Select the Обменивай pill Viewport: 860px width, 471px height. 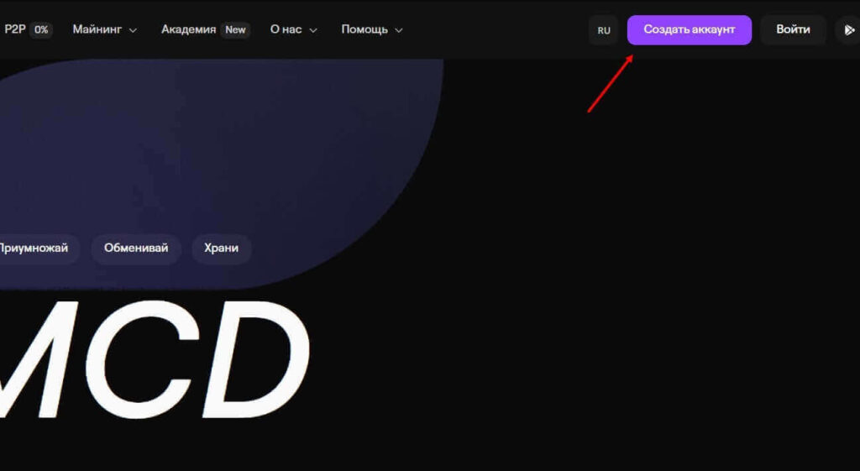[136, 249]
